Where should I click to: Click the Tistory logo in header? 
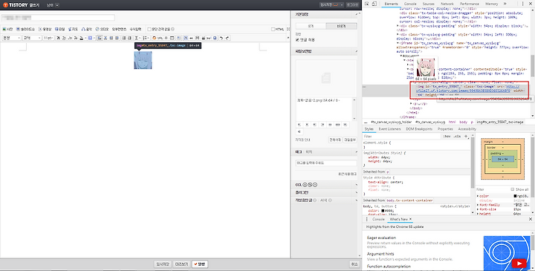click(16, 5)
